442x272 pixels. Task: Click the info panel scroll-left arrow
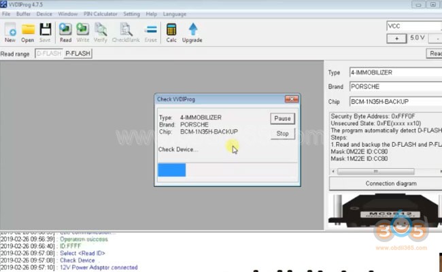pyautogui.click(x=333, y=171)
